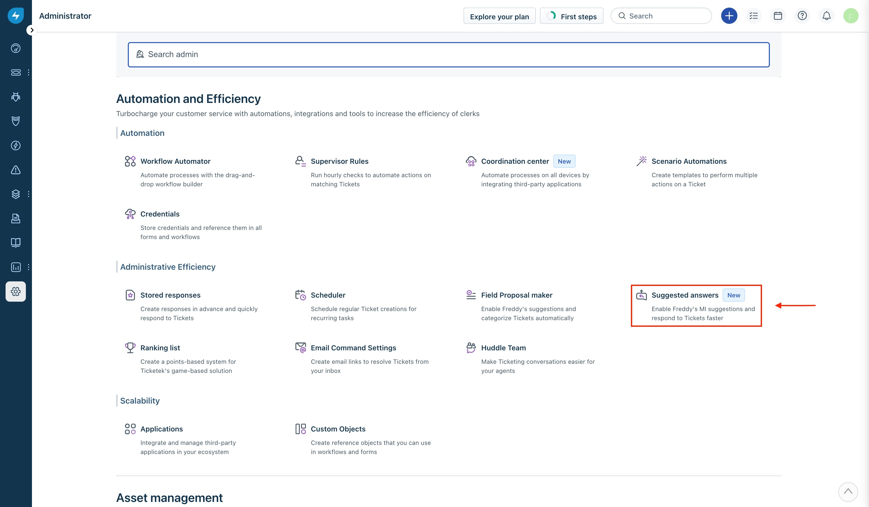Open Stored responses
The image size is (869, 507).
[x=170, y=295]
